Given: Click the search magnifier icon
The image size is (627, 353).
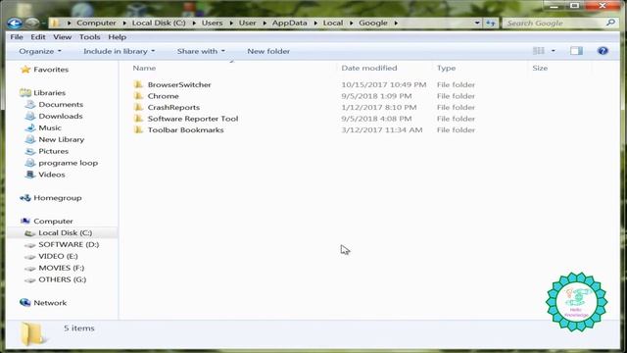Looking at the screenshot, I should click(x=610, y=23).
